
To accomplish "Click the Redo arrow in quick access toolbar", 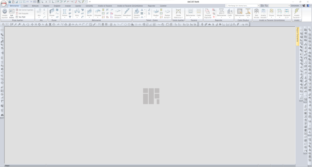I will pyautogui.click(x=31, y=2).
